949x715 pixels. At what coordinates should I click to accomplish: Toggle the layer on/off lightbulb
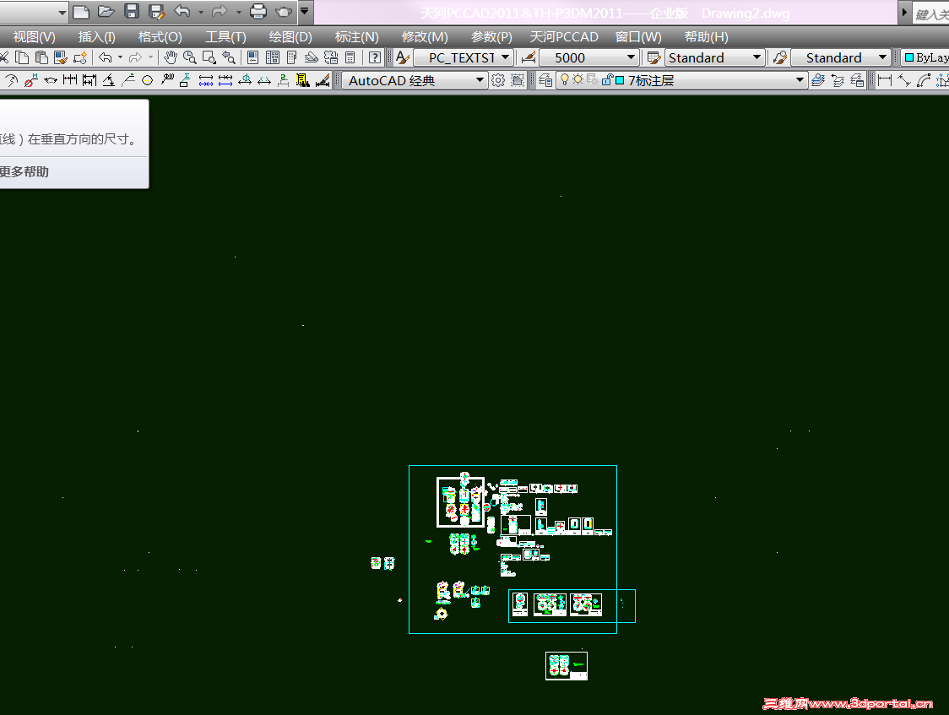click(565, 79)
